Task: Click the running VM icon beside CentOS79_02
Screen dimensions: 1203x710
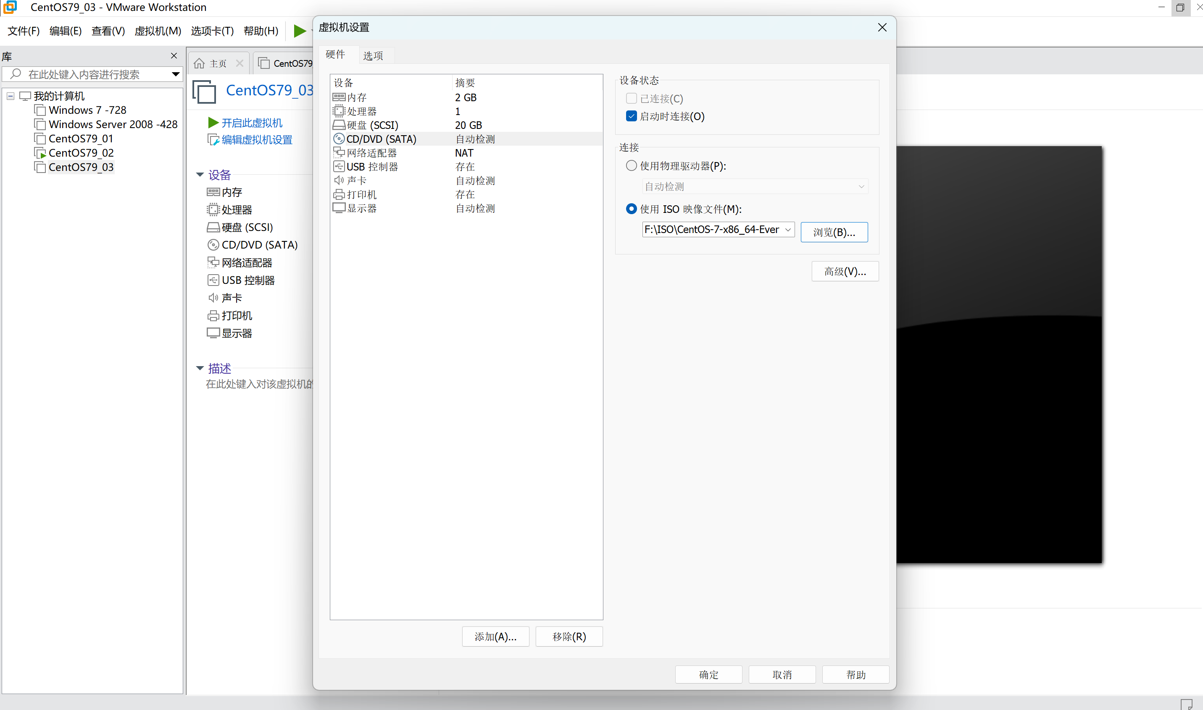Action: [40, 153]
